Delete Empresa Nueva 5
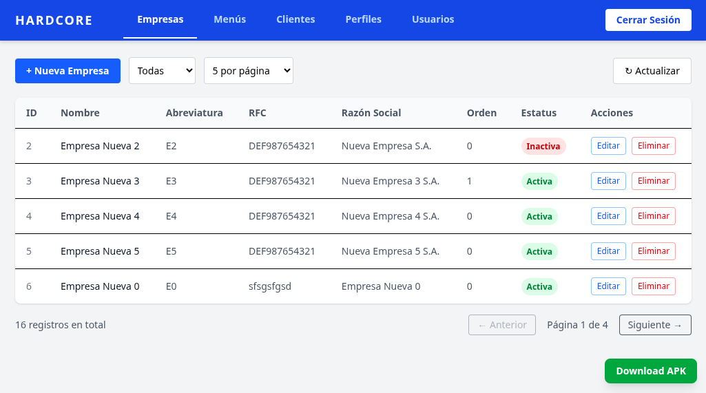This screenshot has width=706, height=393. click(x=654, y=251)
